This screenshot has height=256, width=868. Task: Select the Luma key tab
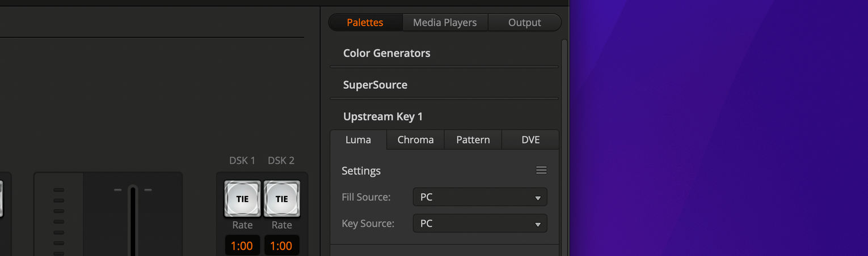pyautogui.click(x=359, y=140)
